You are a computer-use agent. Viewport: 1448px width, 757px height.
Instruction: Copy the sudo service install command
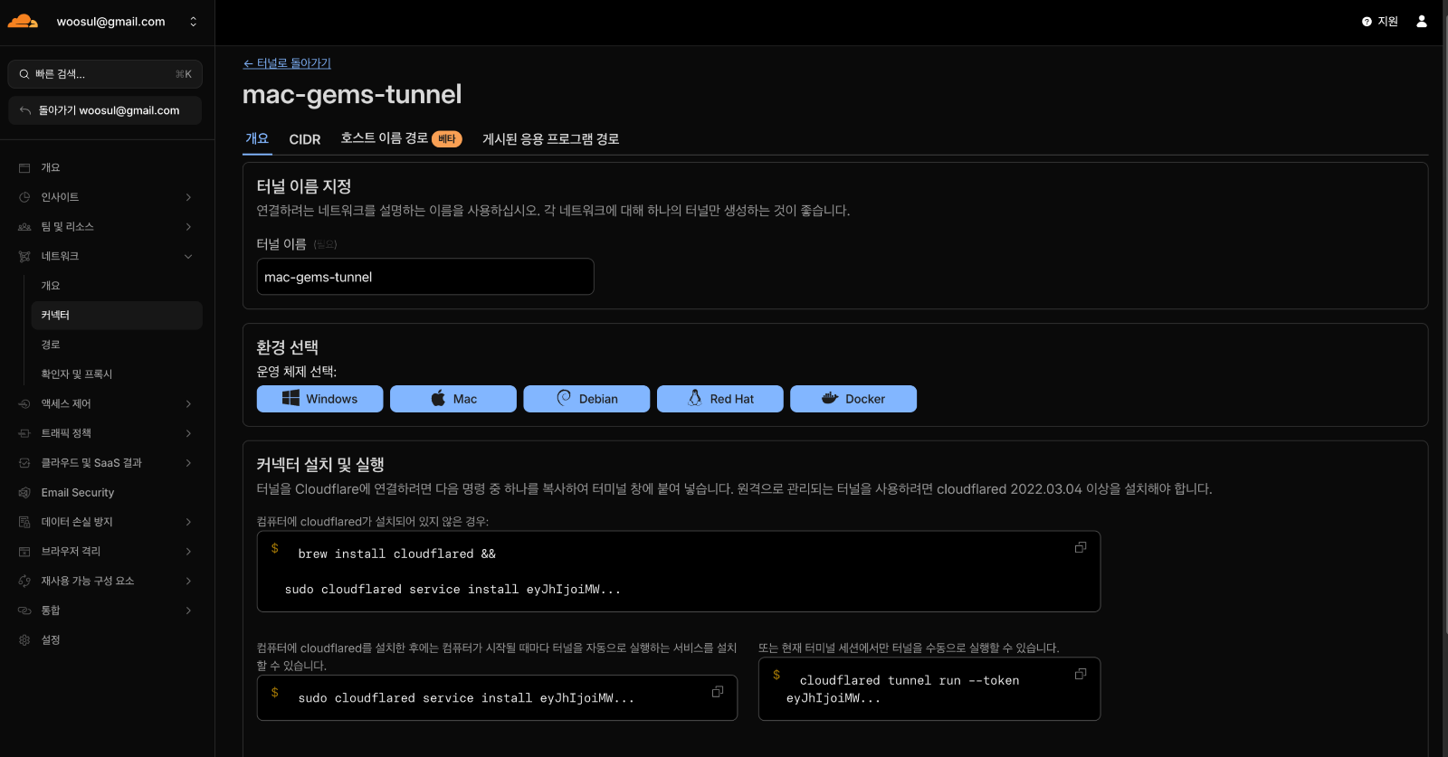718,692
